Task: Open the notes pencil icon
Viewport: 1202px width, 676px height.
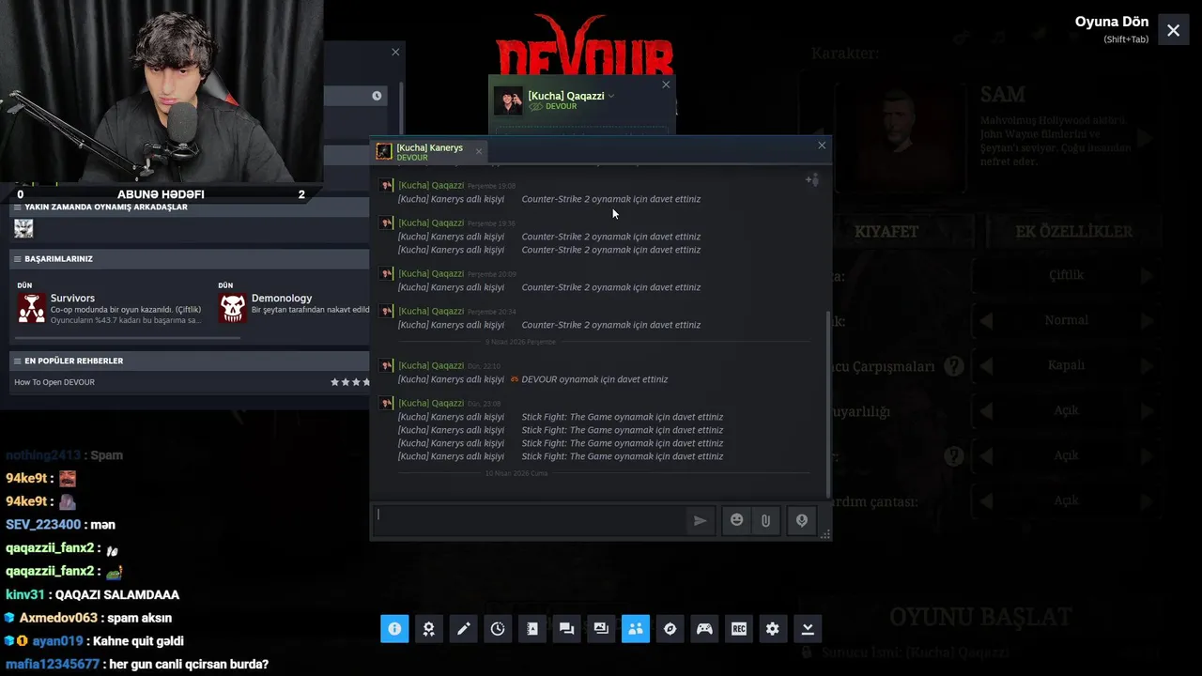Action: (463, 629)
